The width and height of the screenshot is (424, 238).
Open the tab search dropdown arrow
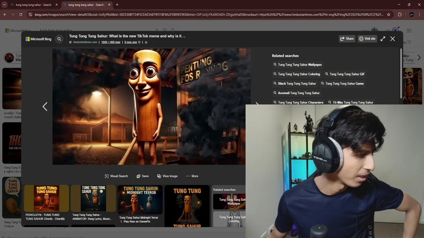[x=4, y=5]
